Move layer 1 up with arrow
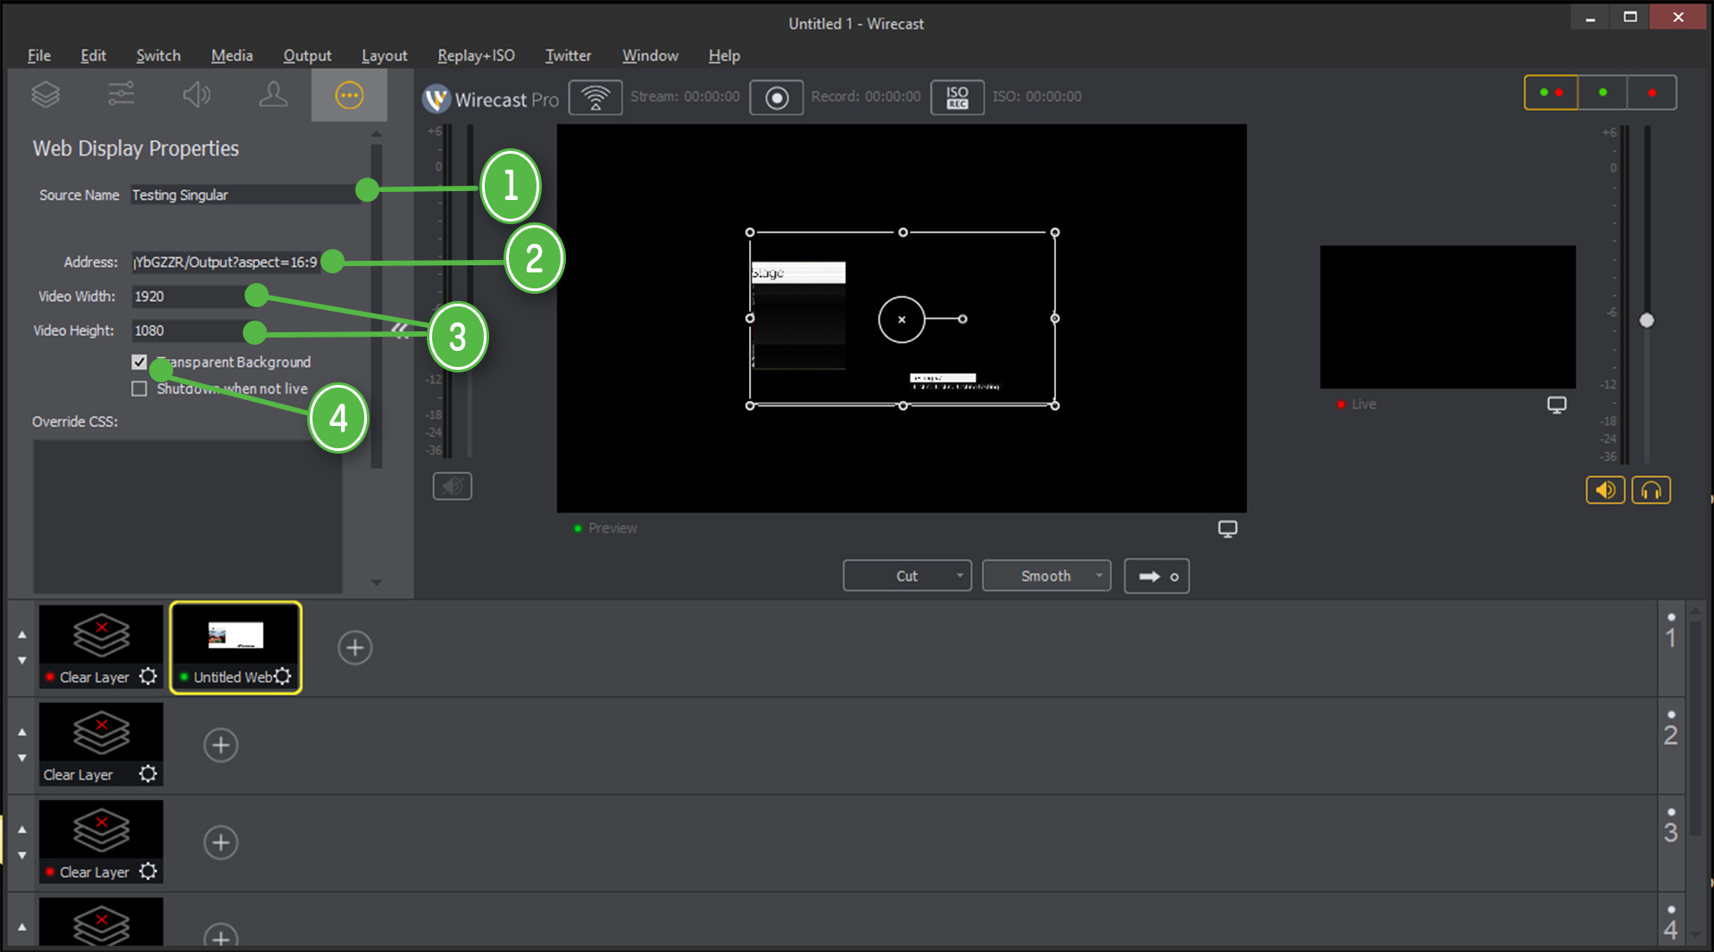The width and height of the screenshot is (1714, 952). tap(22, 635)
